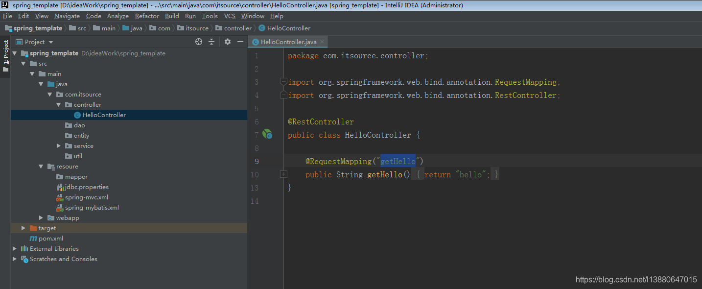The image size is (702, 289).
Task: Click the @RestController annotation on line 6
Action: coord(321,121)
